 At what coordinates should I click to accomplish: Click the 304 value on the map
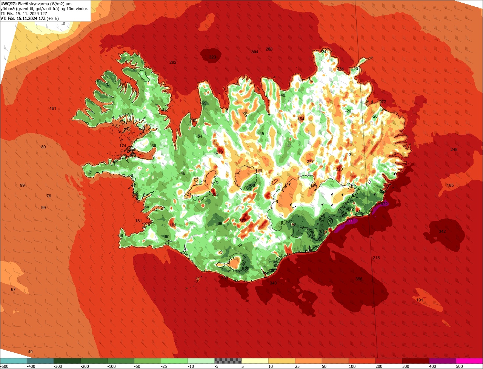pos(255,52)
